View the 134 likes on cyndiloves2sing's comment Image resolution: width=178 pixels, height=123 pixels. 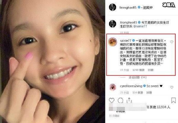tap(137, 93)
